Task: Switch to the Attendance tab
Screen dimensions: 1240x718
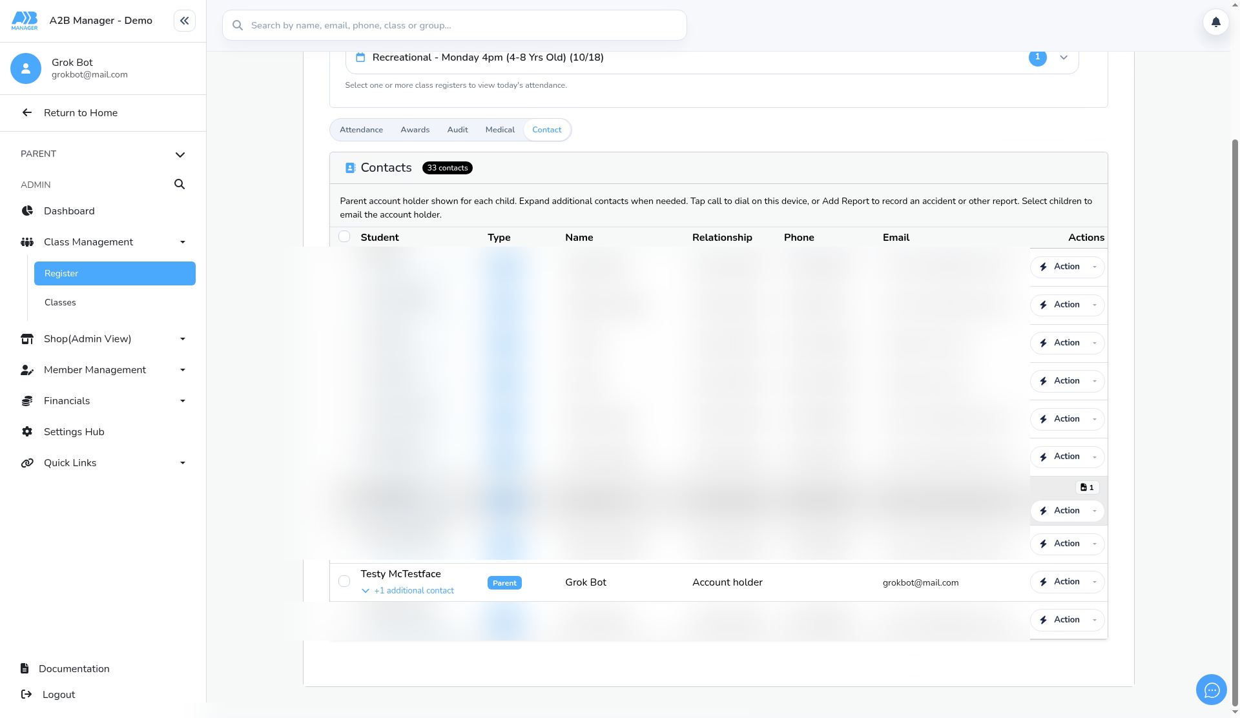Action: [361, 130]
